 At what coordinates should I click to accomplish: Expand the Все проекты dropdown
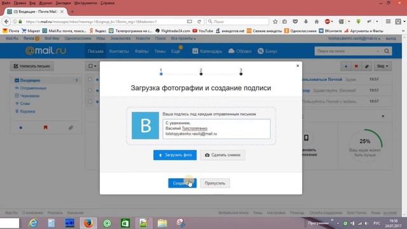pos(183,38)
